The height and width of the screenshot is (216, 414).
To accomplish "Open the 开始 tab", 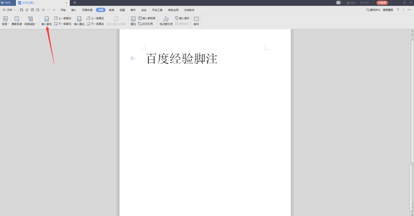I will point(63,10).
